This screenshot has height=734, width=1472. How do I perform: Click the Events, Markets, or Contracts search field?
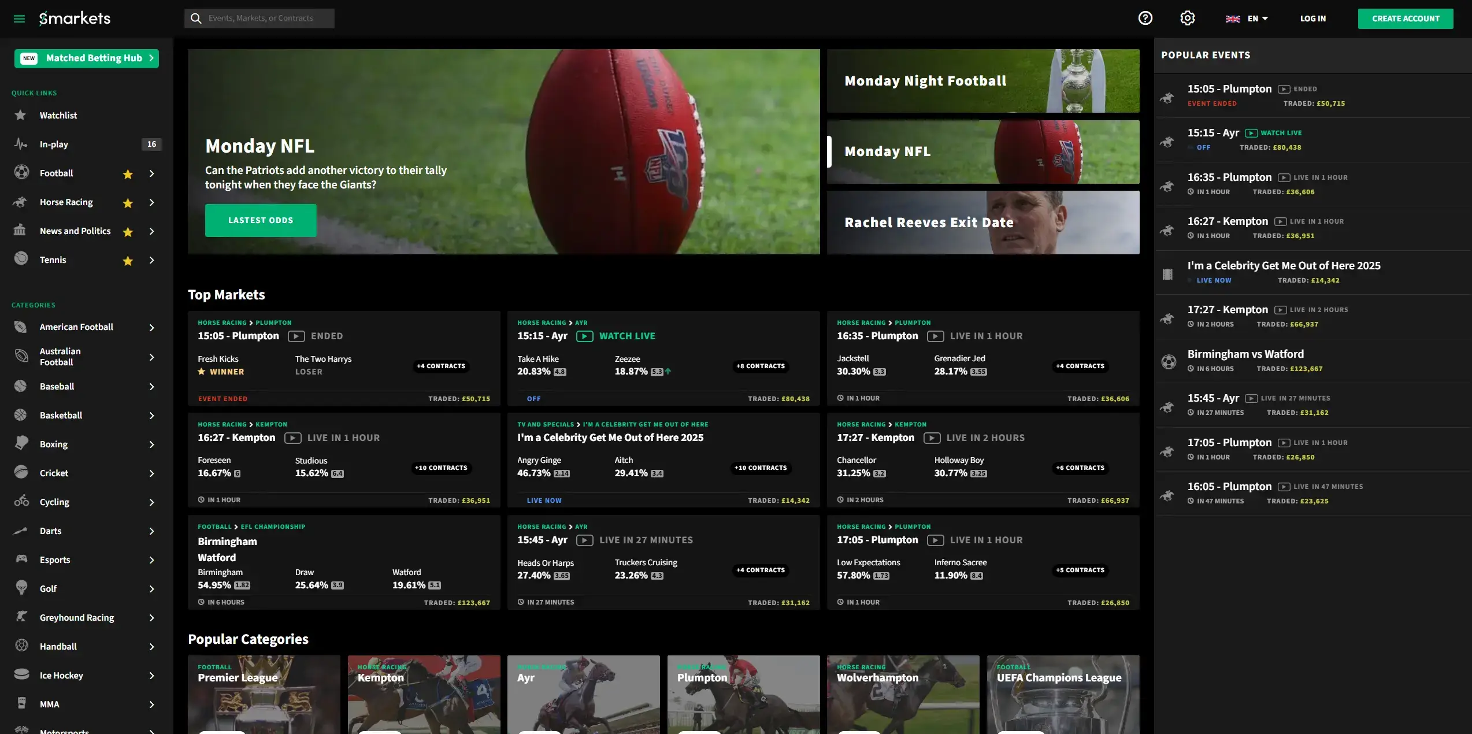point(259,18)
